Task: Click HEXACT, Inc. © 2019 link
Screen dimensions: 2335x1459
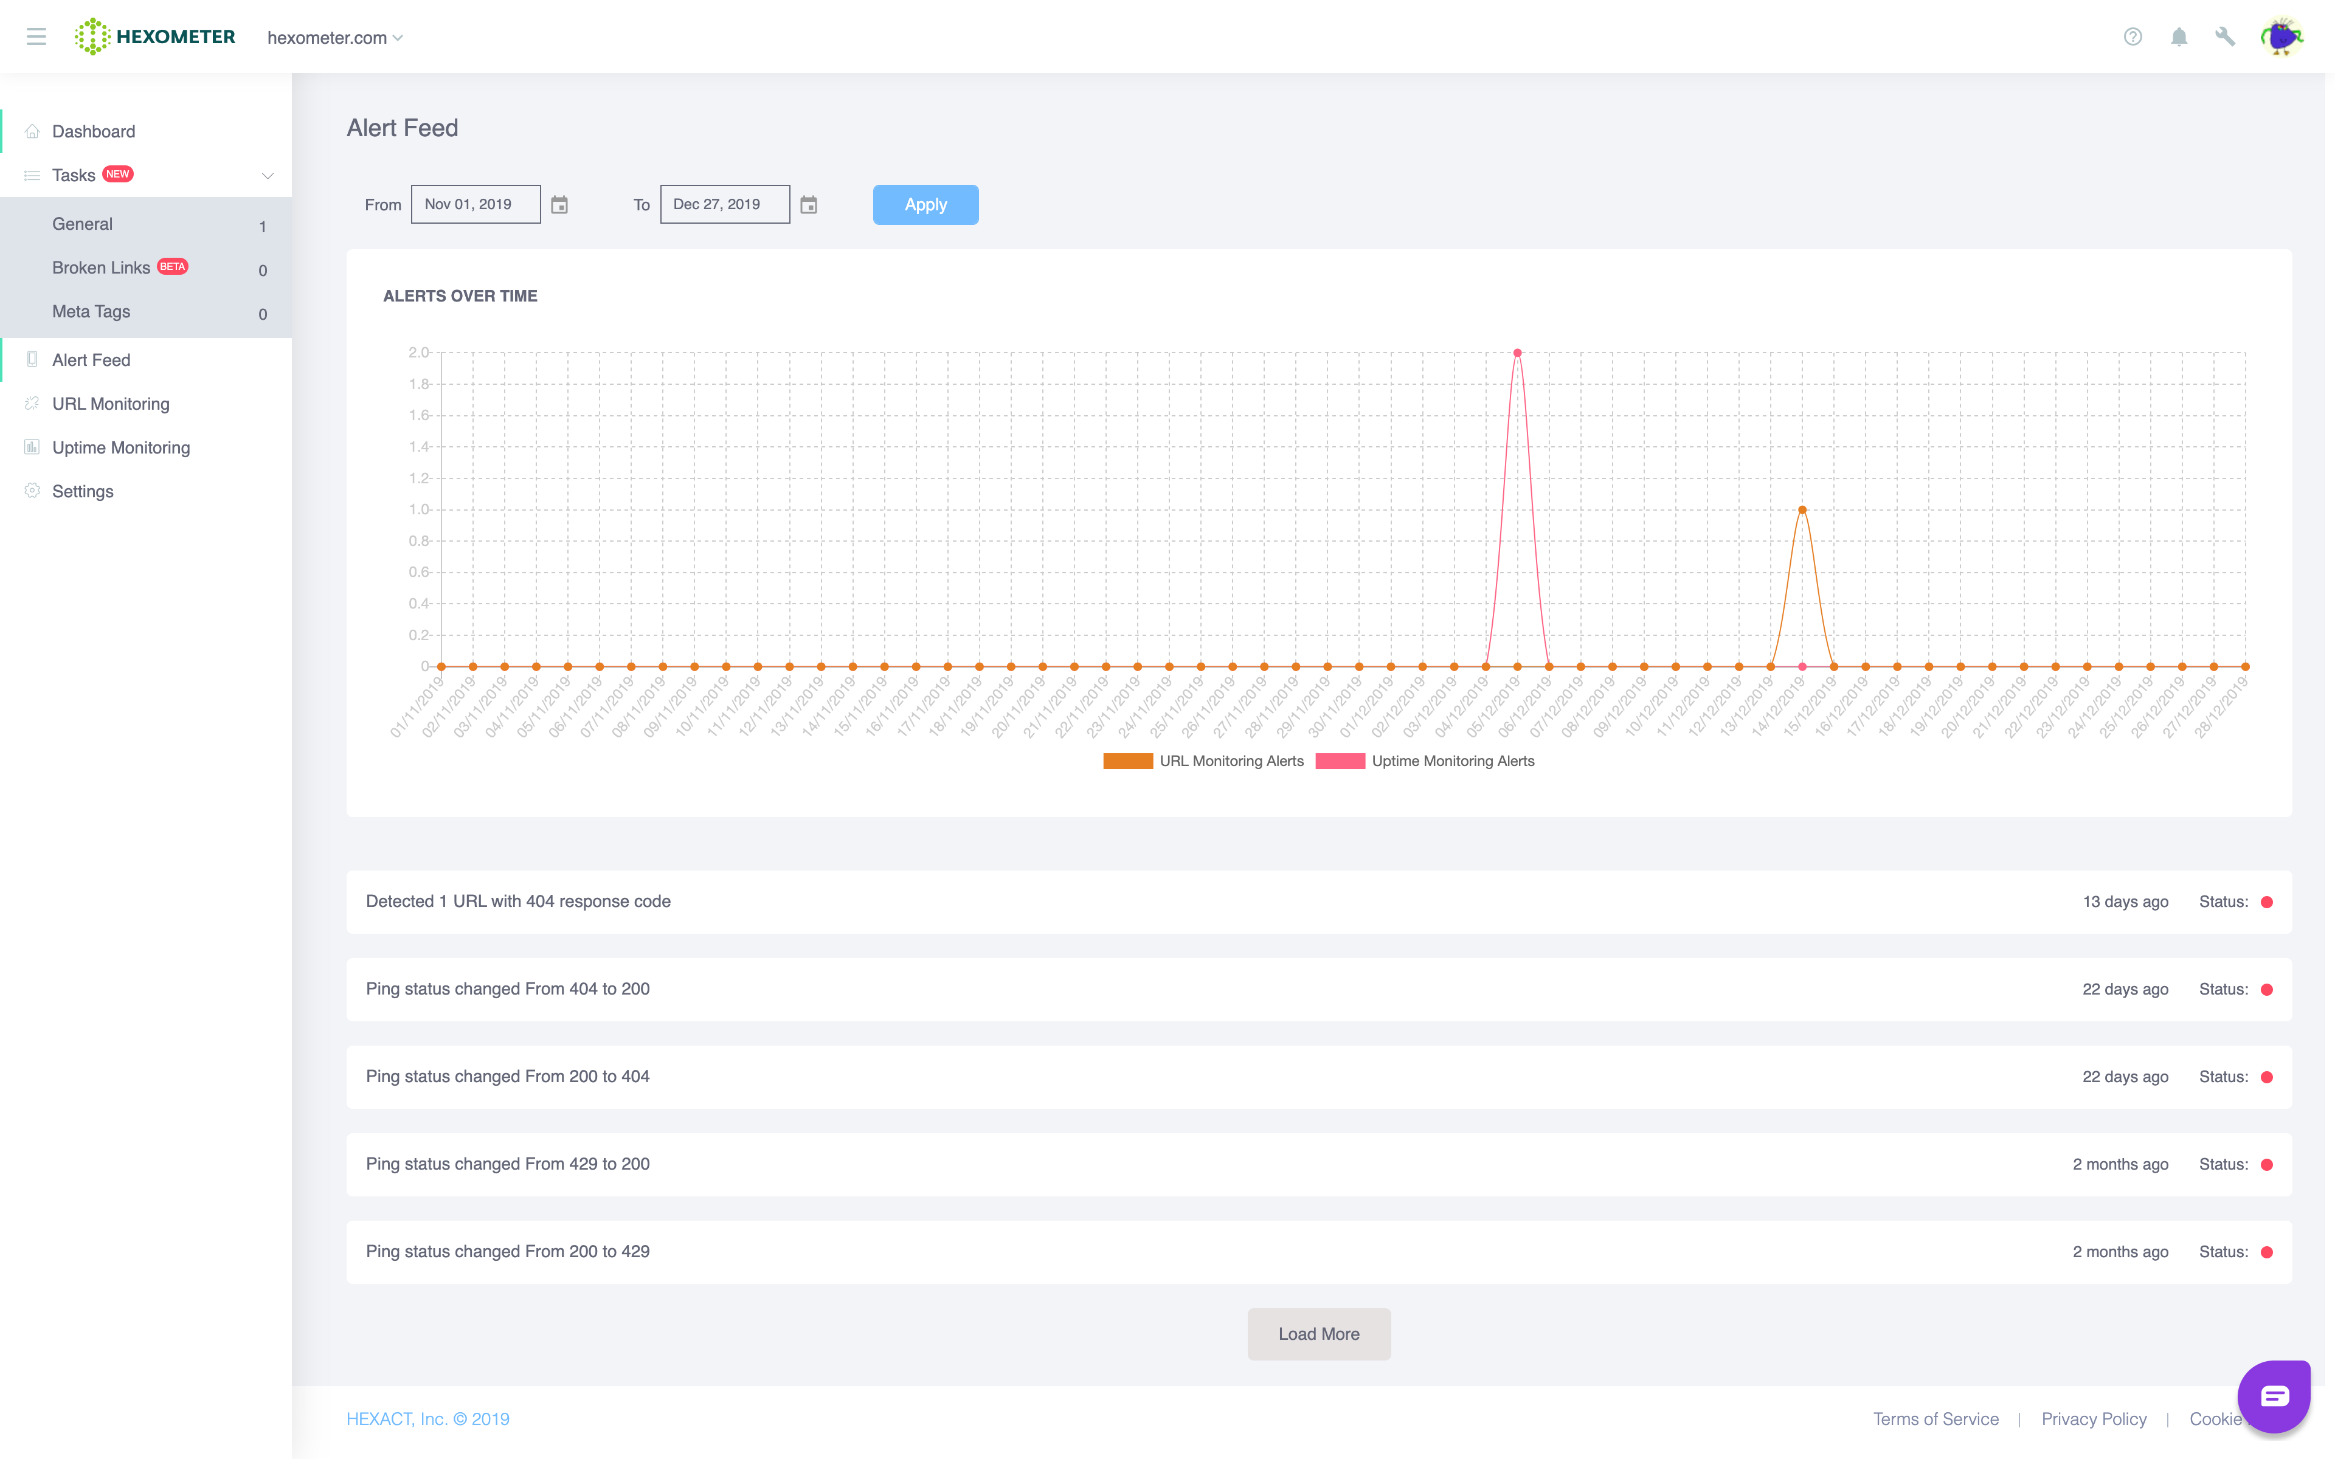Action: coord(427,1418)
